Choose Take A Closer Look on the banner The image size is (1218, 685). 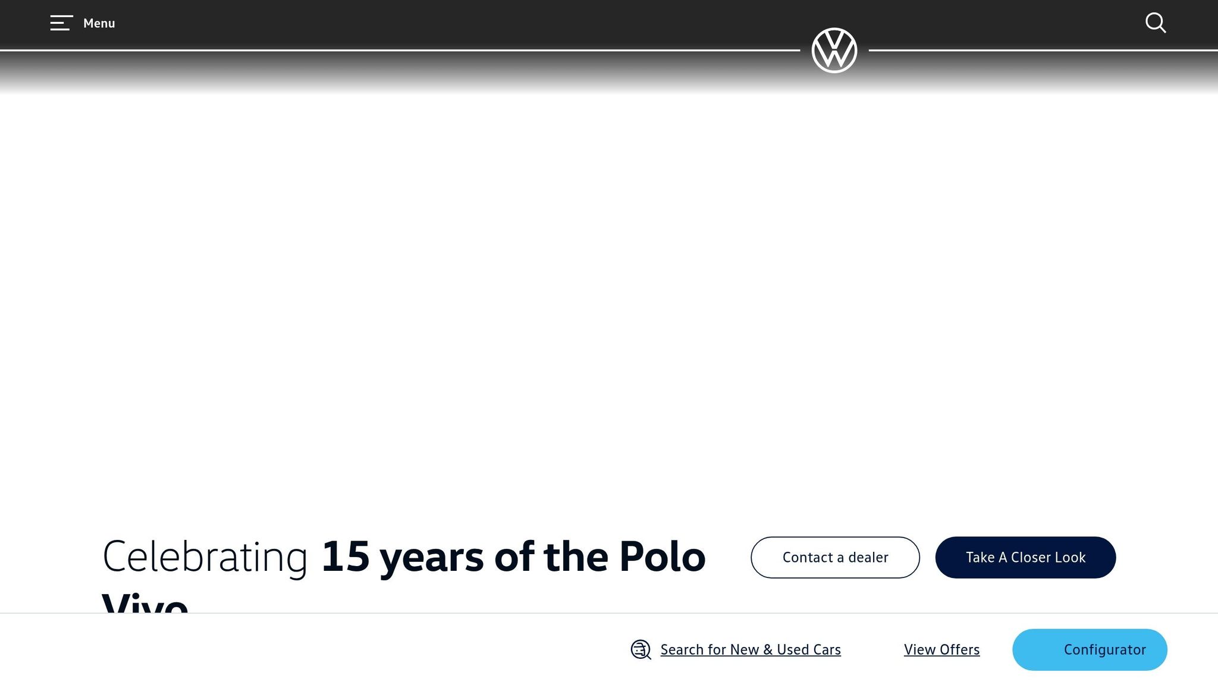[x=1025, y=557]
